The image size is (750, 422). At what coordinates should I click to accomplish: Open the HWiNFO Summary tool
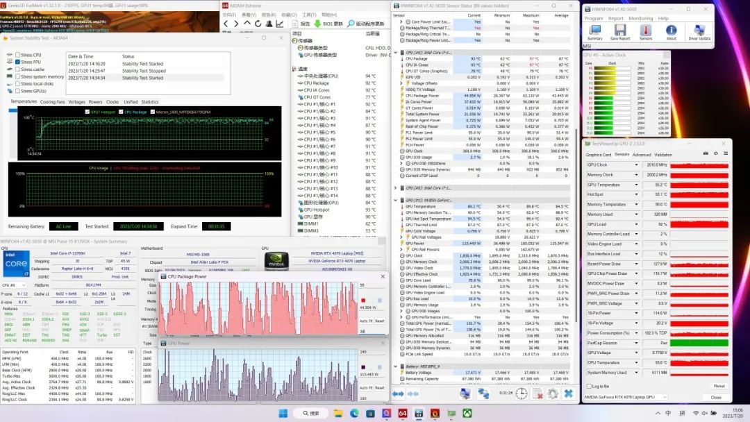click(595, 31)
